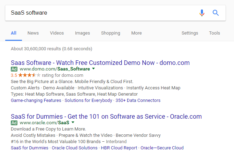Open the More search categories menu
The width and height of the screenshot is (234, 156).
(136, 33)
